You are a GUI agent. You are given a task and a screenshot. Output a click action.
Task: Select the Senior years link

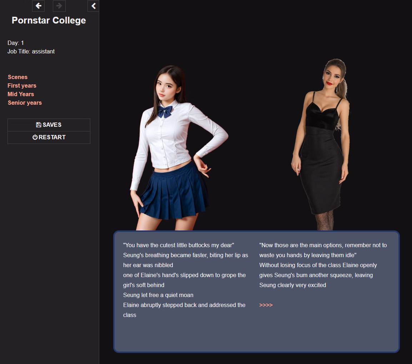(x=25, y=103)
